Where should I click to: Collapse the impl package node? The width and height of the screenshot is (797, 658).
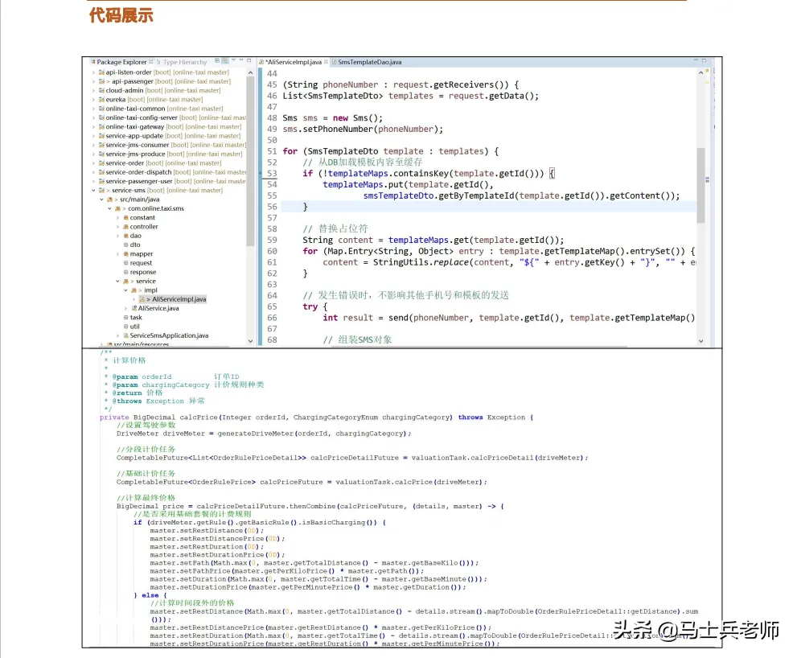tap(126, 290)
